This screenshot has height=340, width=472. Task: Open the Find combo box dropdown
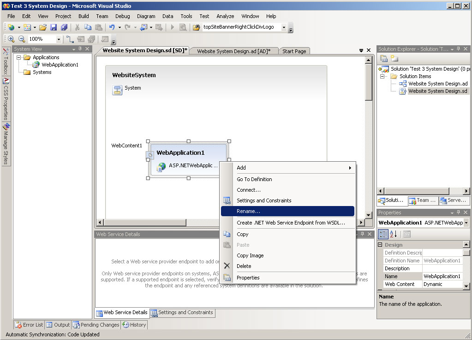tap(284, 27)
